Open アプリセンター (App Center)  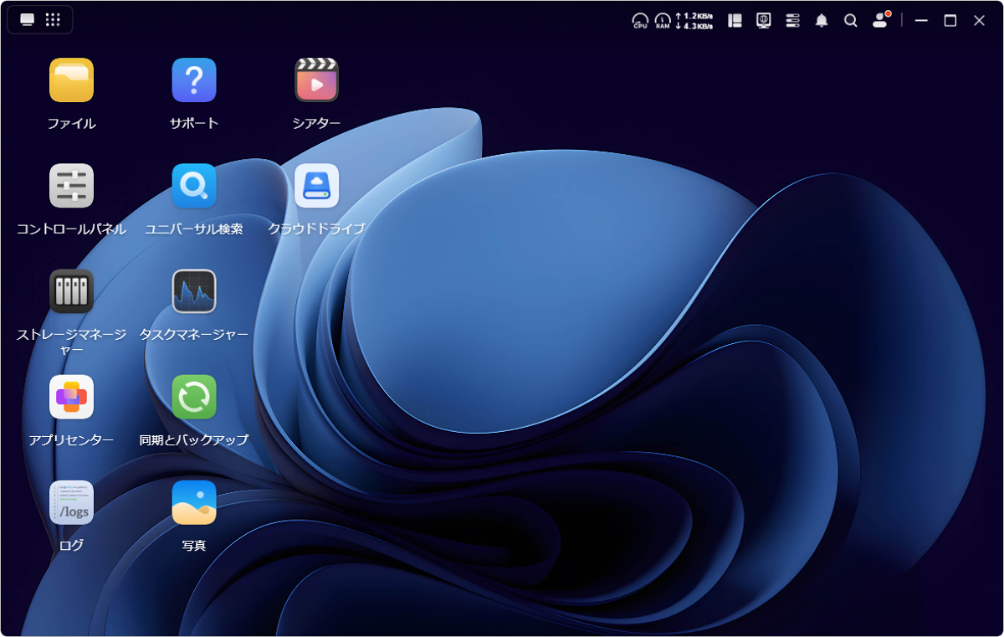pyautogui.click(x=71, y=397)
